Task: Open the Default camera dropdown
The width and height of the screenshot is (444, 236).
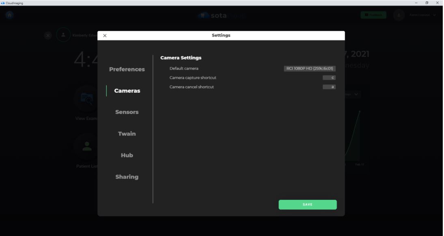Action: [x=310, y=69]
